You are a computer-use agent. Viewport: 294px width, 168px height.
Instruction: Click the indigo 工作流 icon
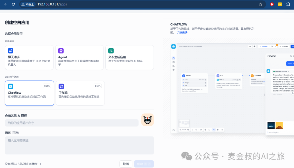(61, 86)
